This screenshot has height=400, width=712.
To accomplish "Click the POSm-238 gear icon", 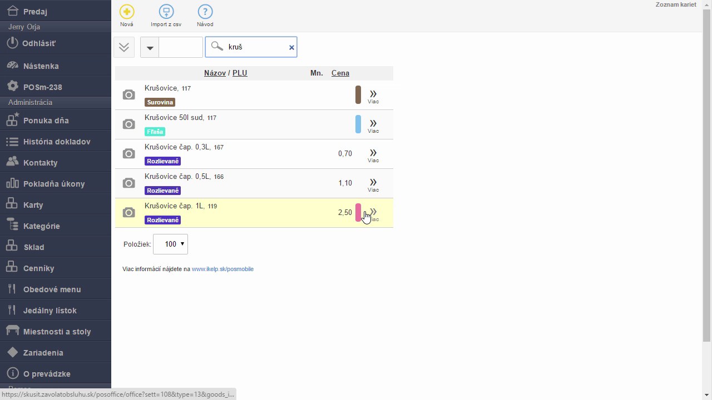I will point(12,87).
